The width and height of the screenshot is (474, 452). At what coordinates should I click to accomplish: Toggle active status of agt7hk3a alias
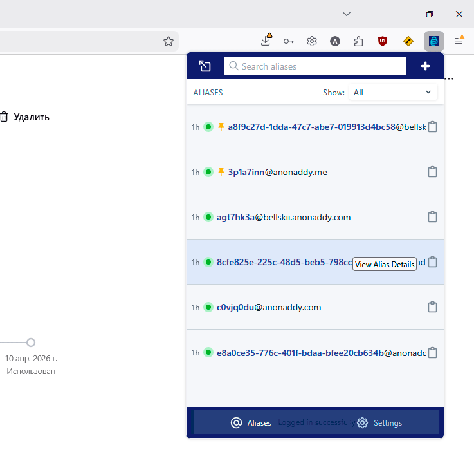(x=208, y=217)
